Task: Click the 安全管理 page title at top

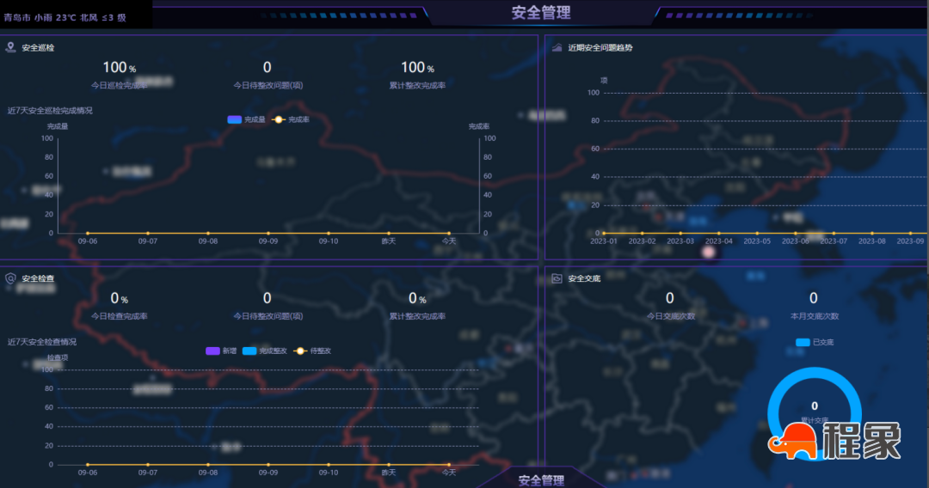Action: coord(541,12)
